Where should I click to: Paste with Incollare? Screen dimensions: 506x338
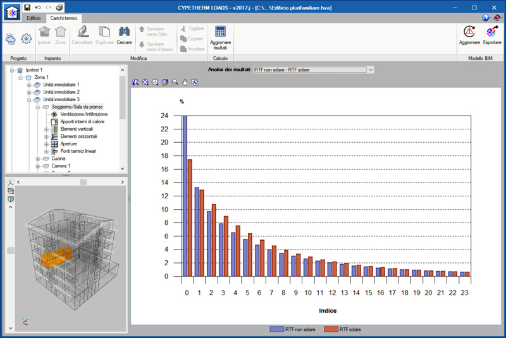[x=193, y=49]
